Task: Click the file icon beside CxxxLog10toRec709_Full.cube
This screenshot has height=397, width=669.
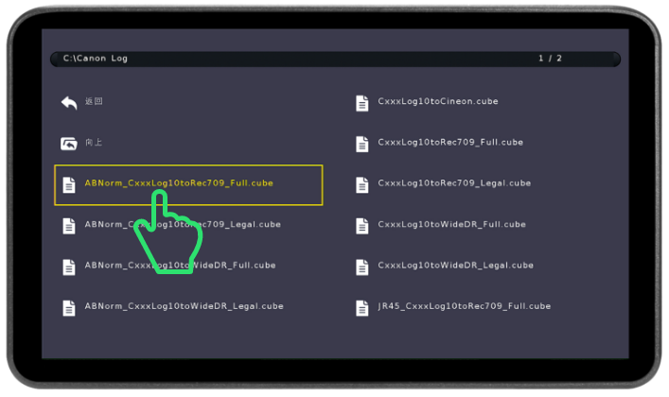Action: (361, 144)
